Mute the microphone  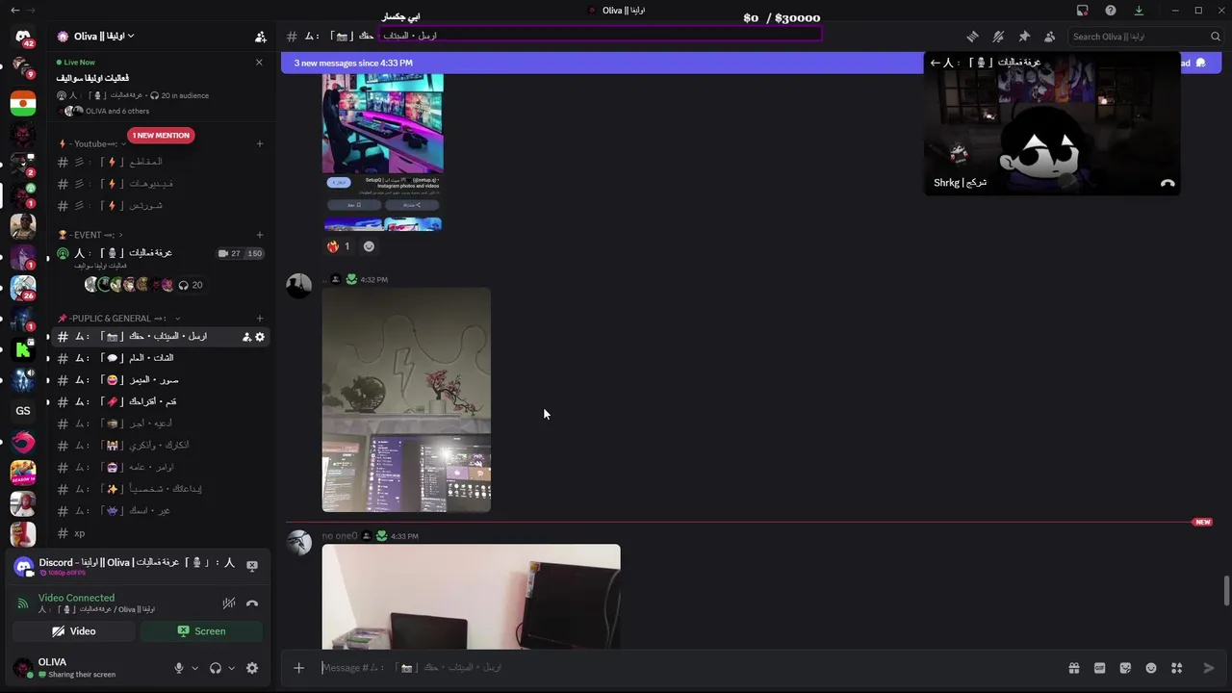coord(179,668)
